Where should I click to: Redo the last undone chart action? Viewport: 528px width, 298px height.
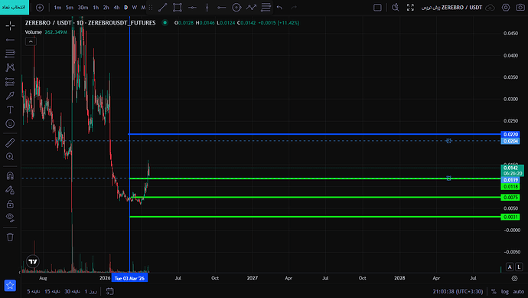[294, 8]
